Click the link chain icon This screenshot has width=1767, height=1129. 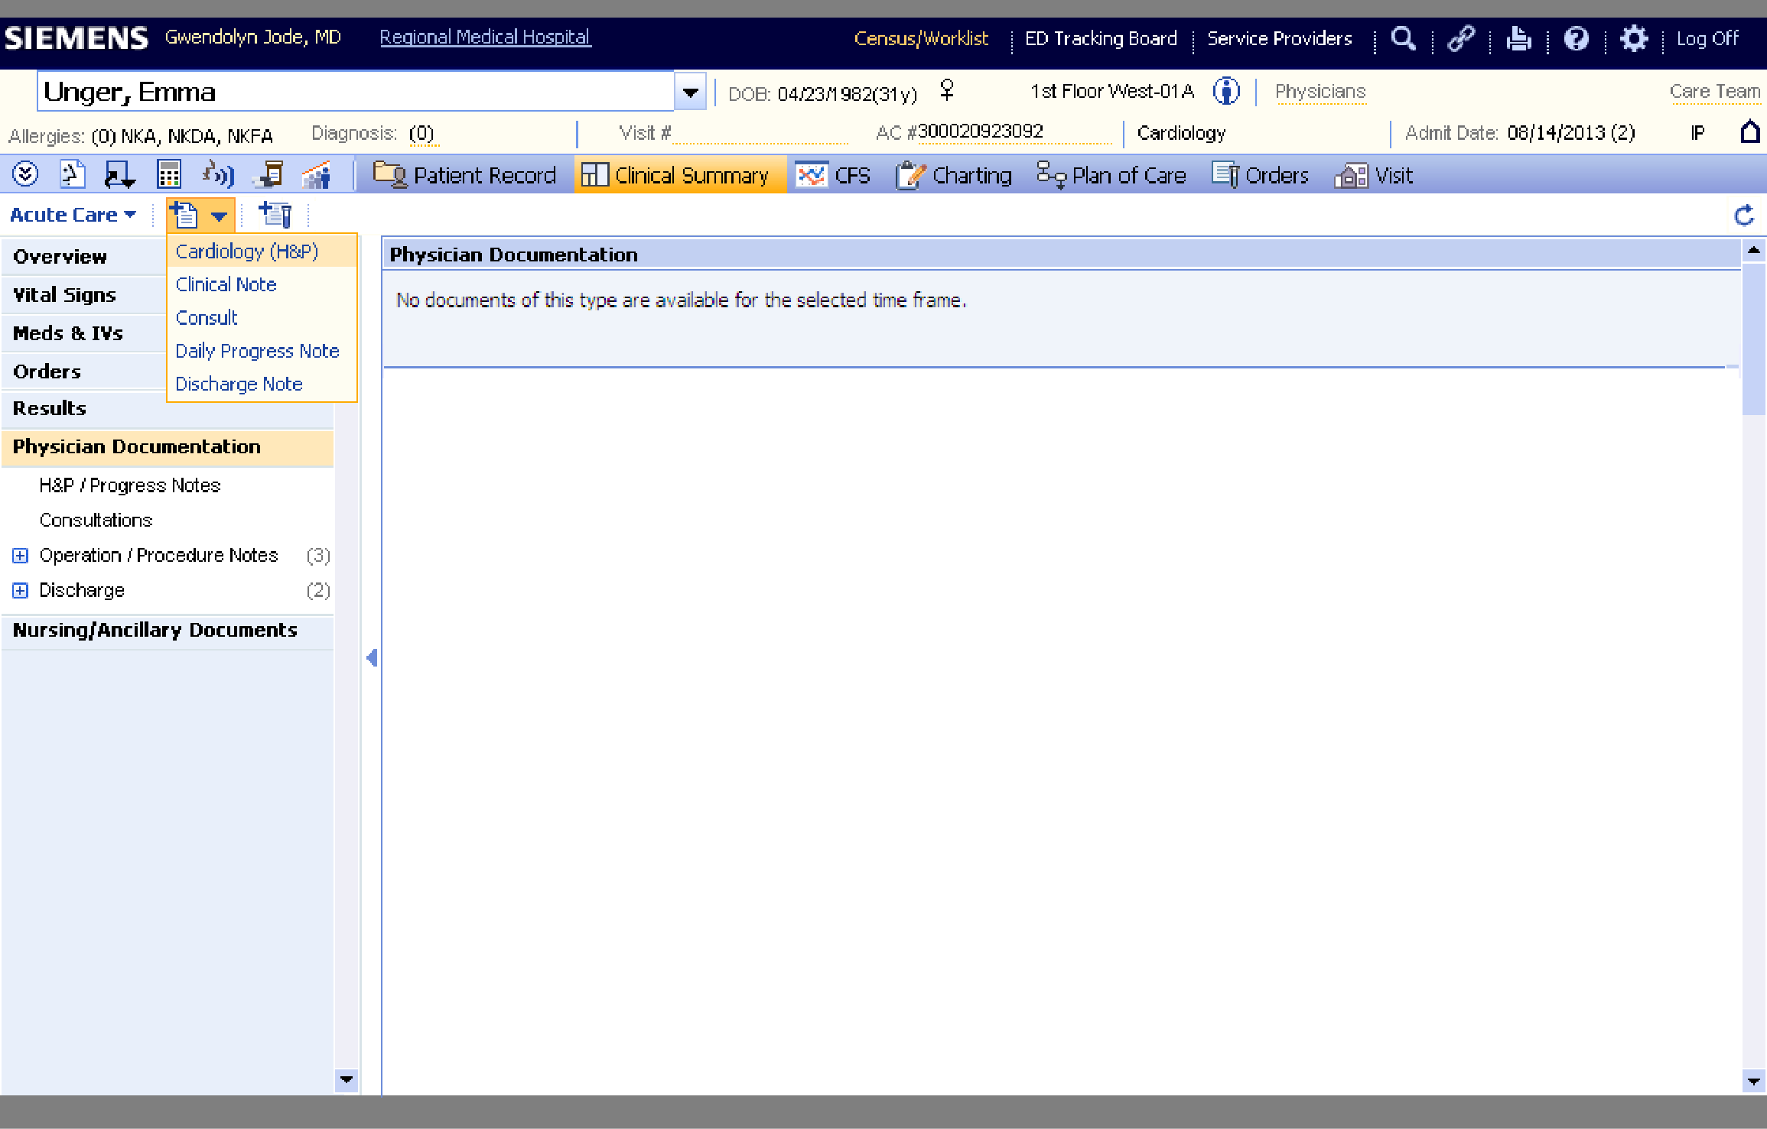click(x=1461, y=38)
